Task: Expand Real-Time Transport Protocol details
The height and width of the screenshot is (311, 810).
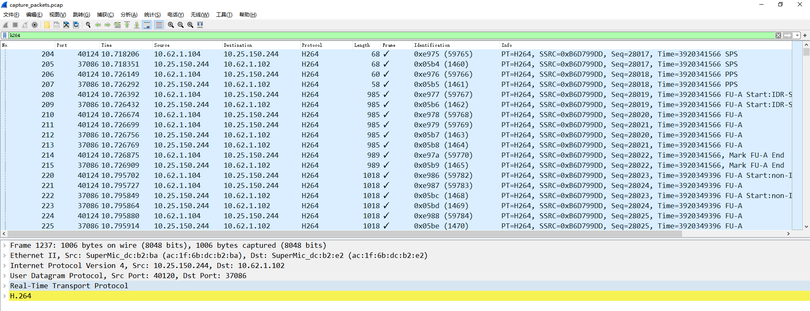Action: [4, 286]
